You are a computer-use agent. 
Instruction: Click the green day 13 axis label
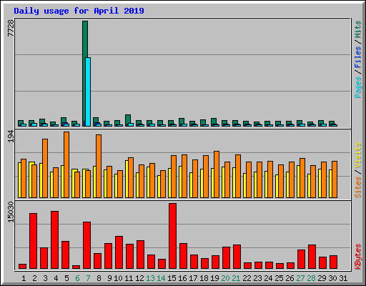[150, 278]
